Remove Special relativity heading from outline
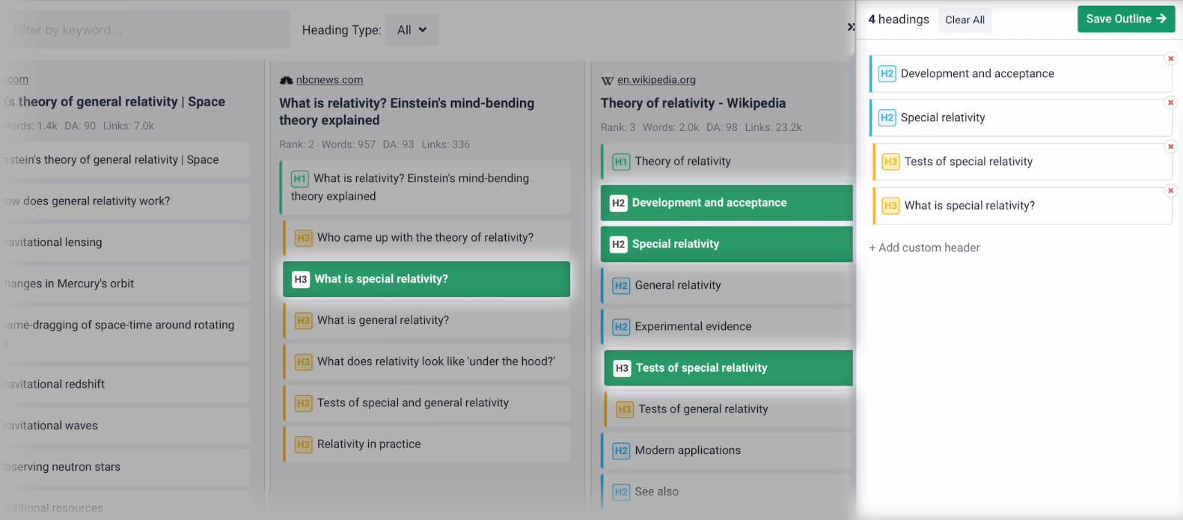This screenshot has width=1183, height=520. tap(1170, 103)
